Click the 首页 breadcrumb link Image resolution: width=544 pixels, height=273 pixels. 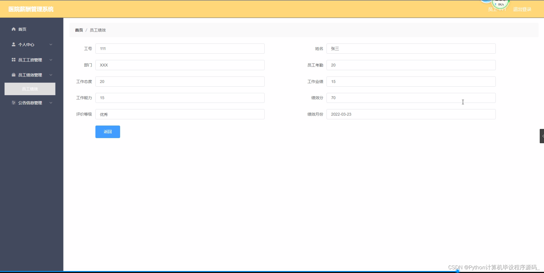coord(79,30)
